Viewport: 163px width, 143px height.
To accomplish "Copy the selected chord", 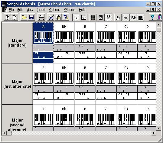I will (58, 17).
